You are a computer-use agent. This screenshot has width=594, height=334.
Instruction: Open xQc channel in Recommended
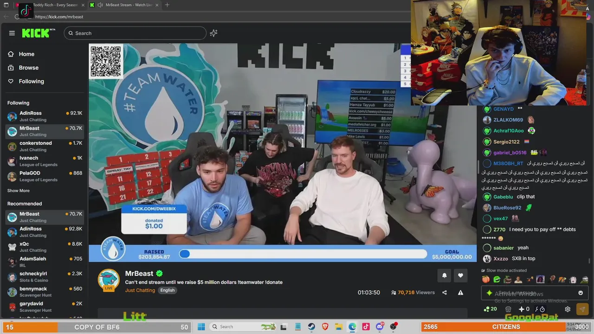[45, 247]
